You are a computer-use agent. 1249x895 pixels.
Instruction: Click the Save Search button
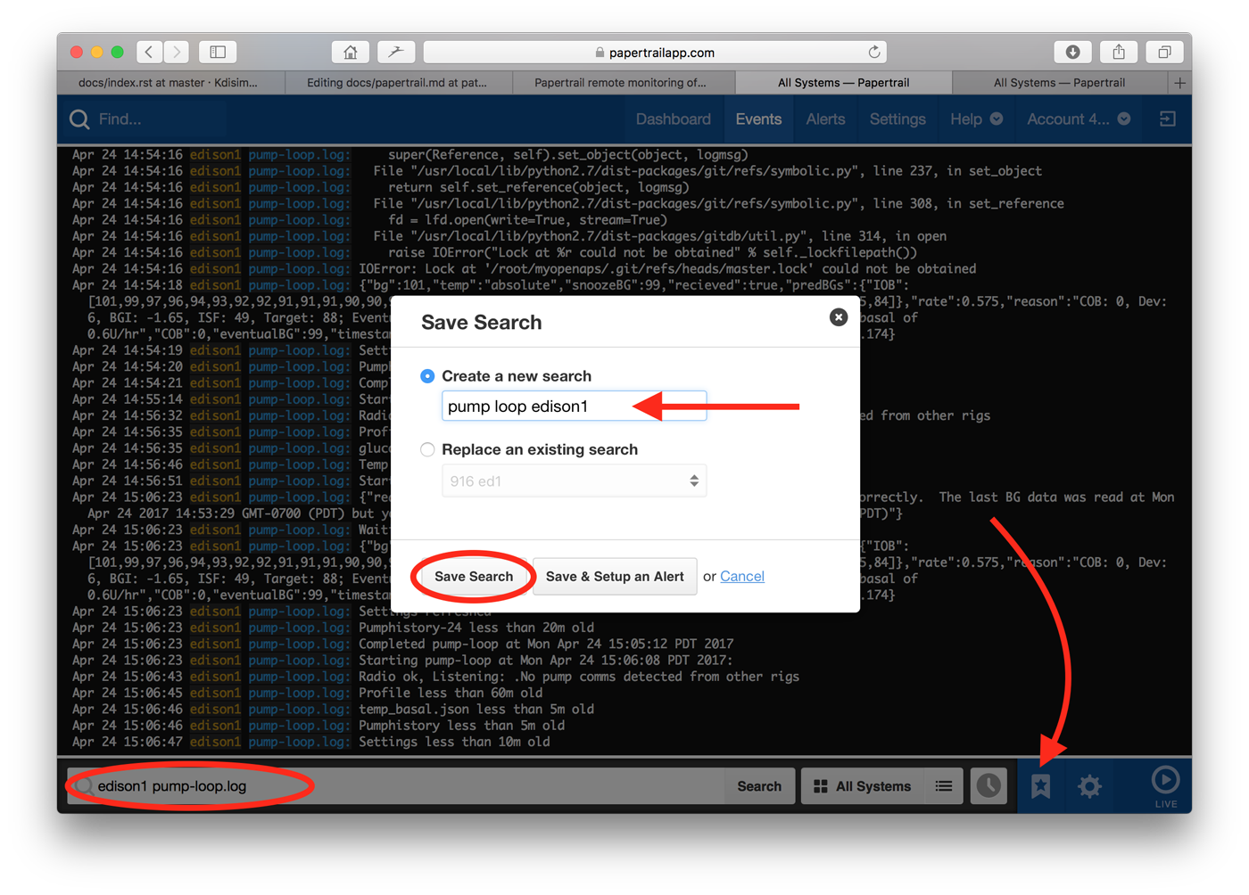[474, 577]
